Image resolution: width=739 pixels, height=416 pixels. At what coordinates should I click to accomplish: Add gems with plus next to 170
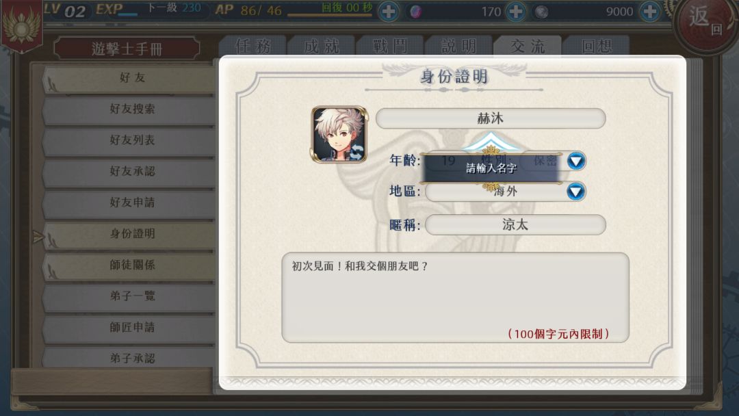tap(516, 12)
